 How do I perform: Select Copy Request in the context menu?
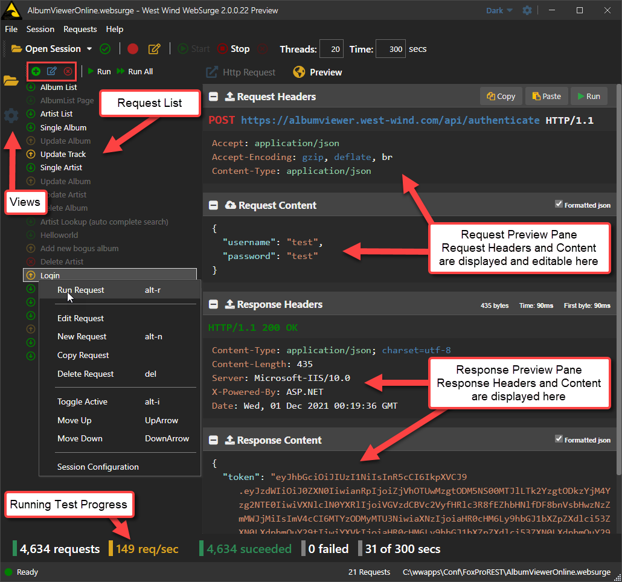click(120, 355)
